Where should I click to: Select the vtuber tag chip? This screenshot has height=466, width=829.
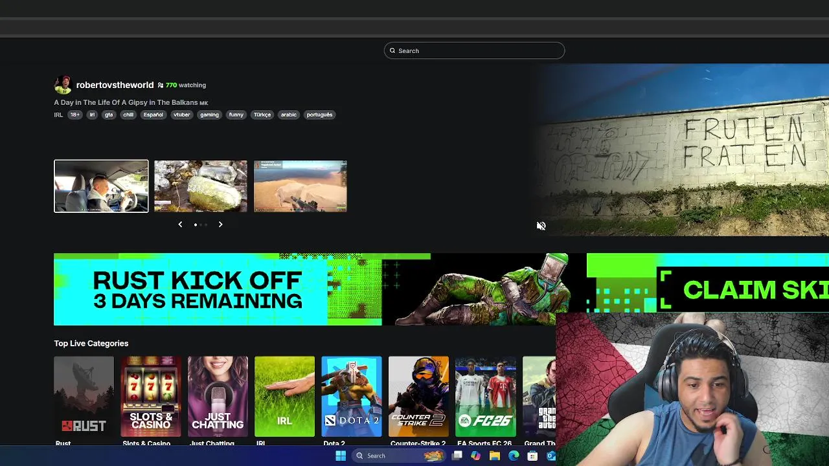coord(182,115)
